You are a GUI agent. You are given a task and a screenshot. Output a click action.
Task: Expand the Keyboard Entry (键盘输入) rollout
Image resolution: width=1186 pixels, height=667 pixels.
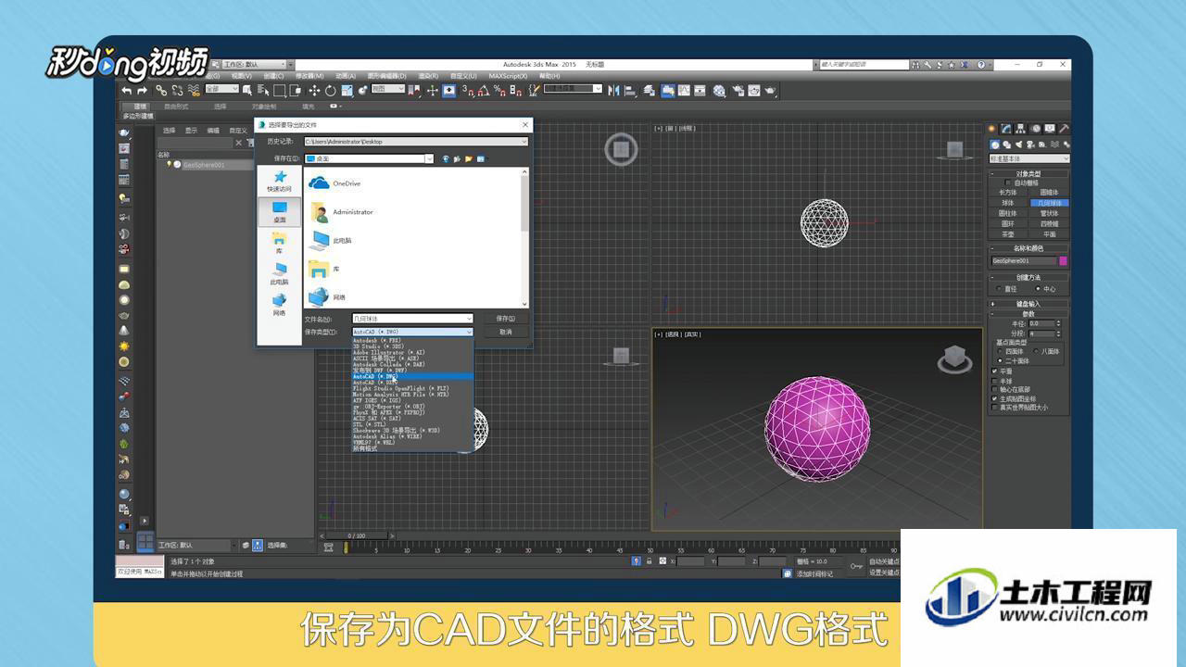1028,303
